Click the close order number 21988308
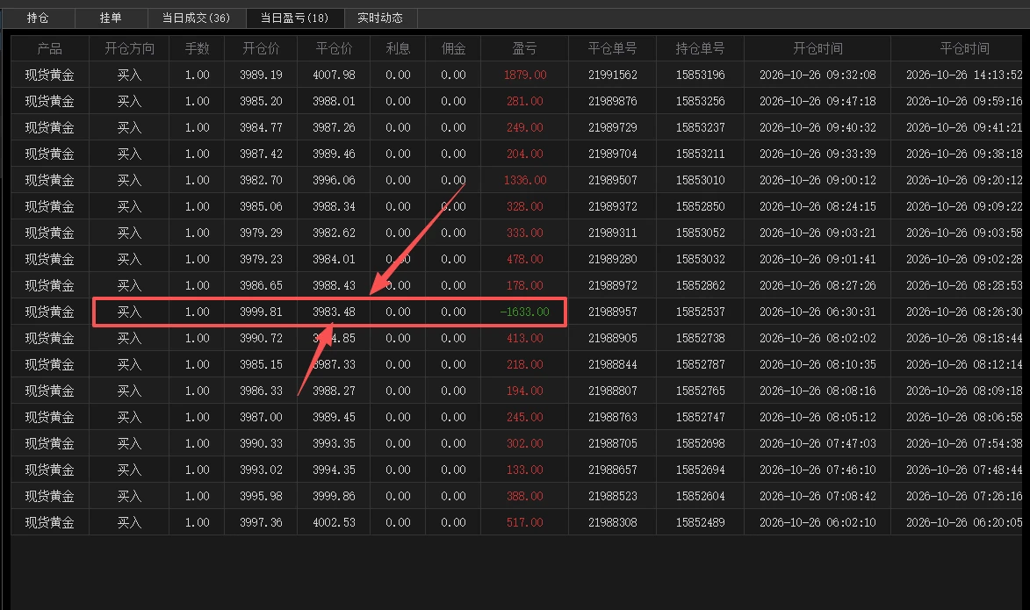This screenshot has height=610, width=1030. [613, 523]
